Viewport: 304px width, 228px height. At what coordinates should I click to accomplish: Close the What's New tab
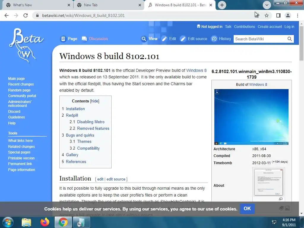point(69,5)
